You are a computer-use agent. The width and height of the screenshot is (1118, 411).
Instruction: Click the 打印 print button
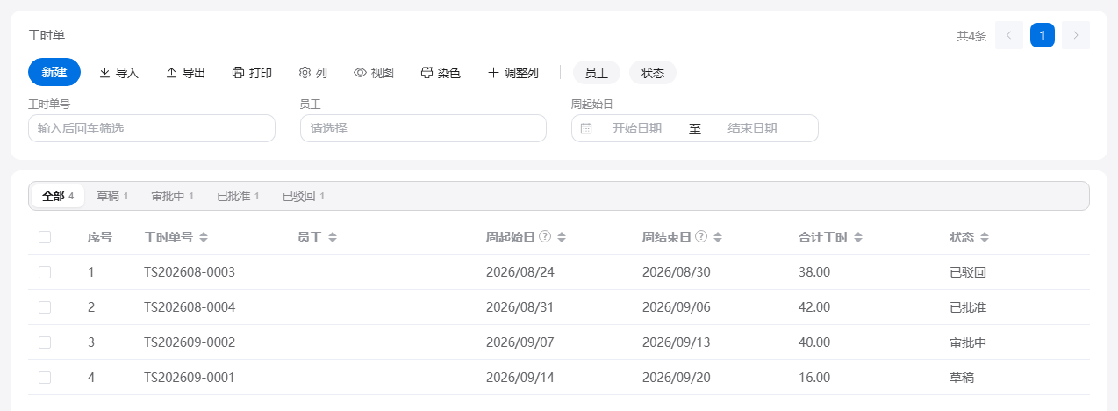point(252,73)
